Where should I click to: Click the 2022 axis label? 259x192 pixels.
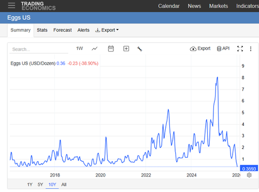pos(146,175)
